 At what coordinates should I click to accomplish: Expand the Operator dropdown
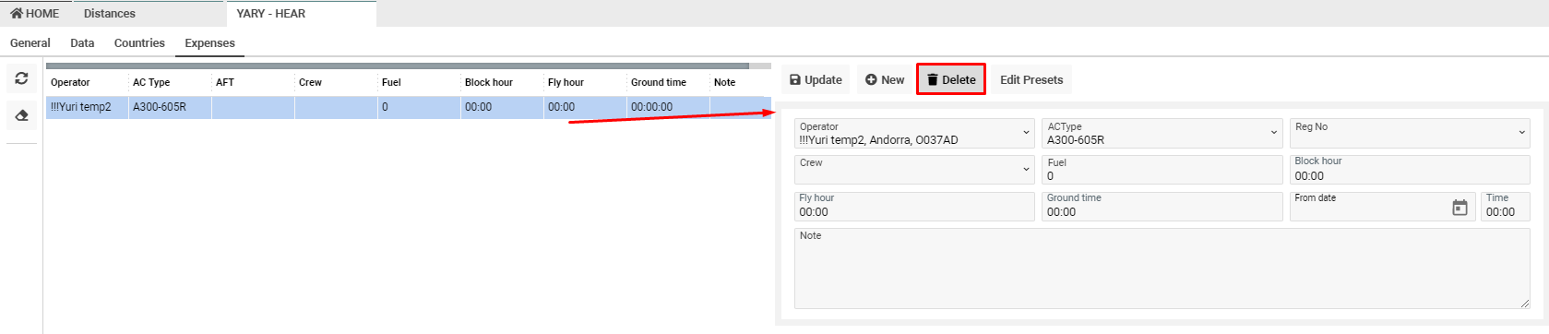click(914, 133)
